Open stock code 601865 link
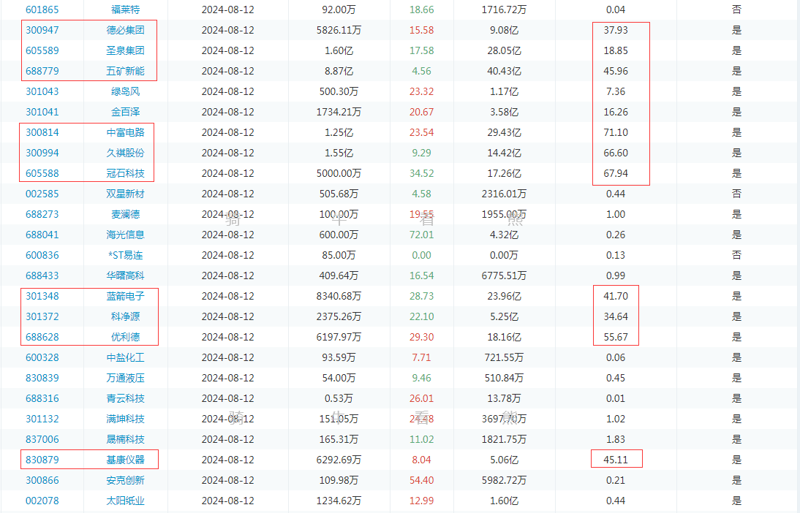 point(42,9)
